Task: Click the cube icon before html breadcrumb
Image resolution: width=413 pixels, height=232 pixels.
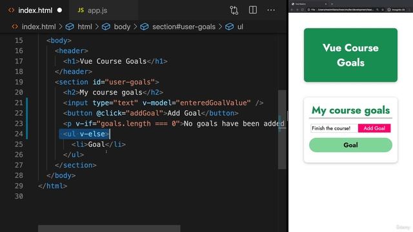Action: click(x=70, y=26)
